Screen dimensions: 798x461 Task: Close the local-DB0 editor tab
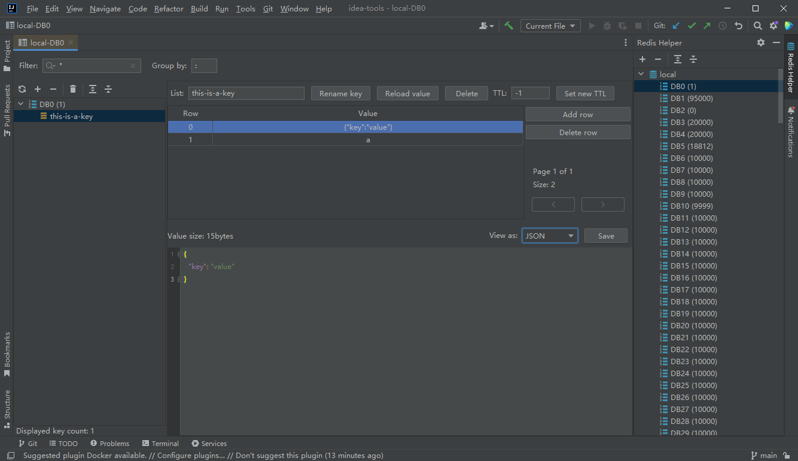tap(71, 42)
